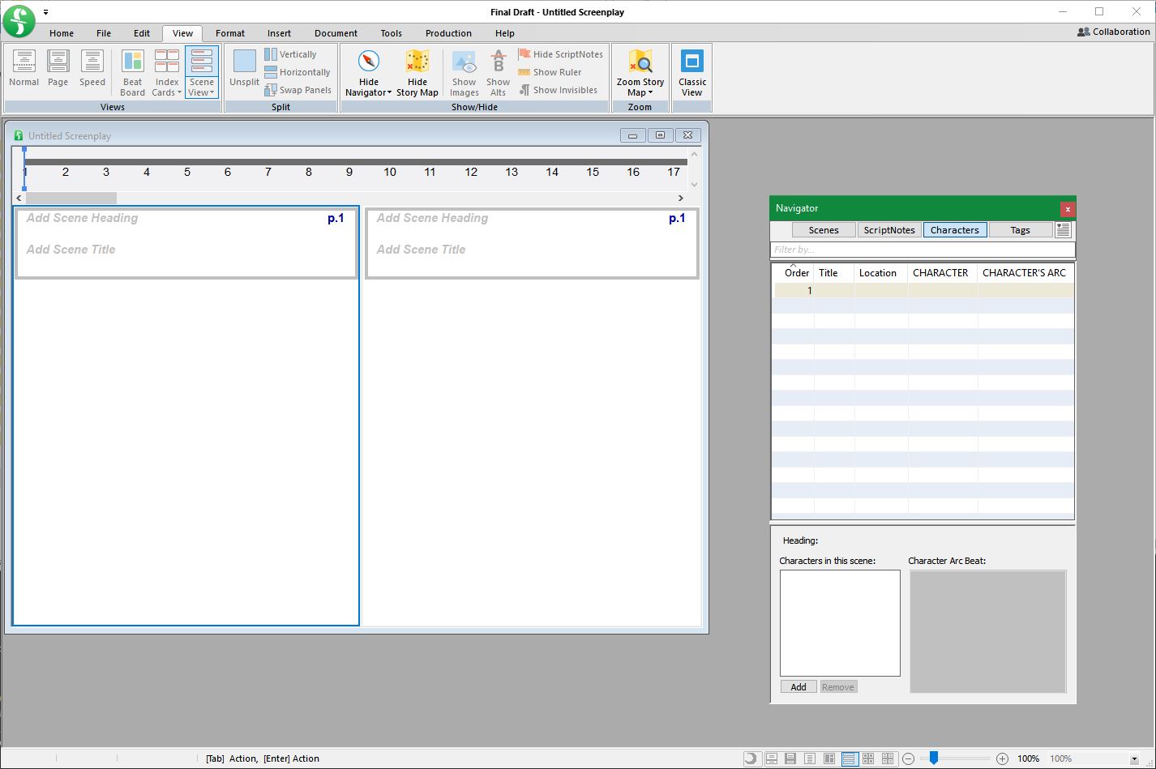
Task: Click the sixth view icon in status bar
Action: [x=868, y=758]
